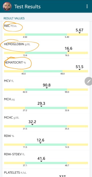Select the MCHC 32.2 value marker

pyautogui.click(x=32, y=122)
